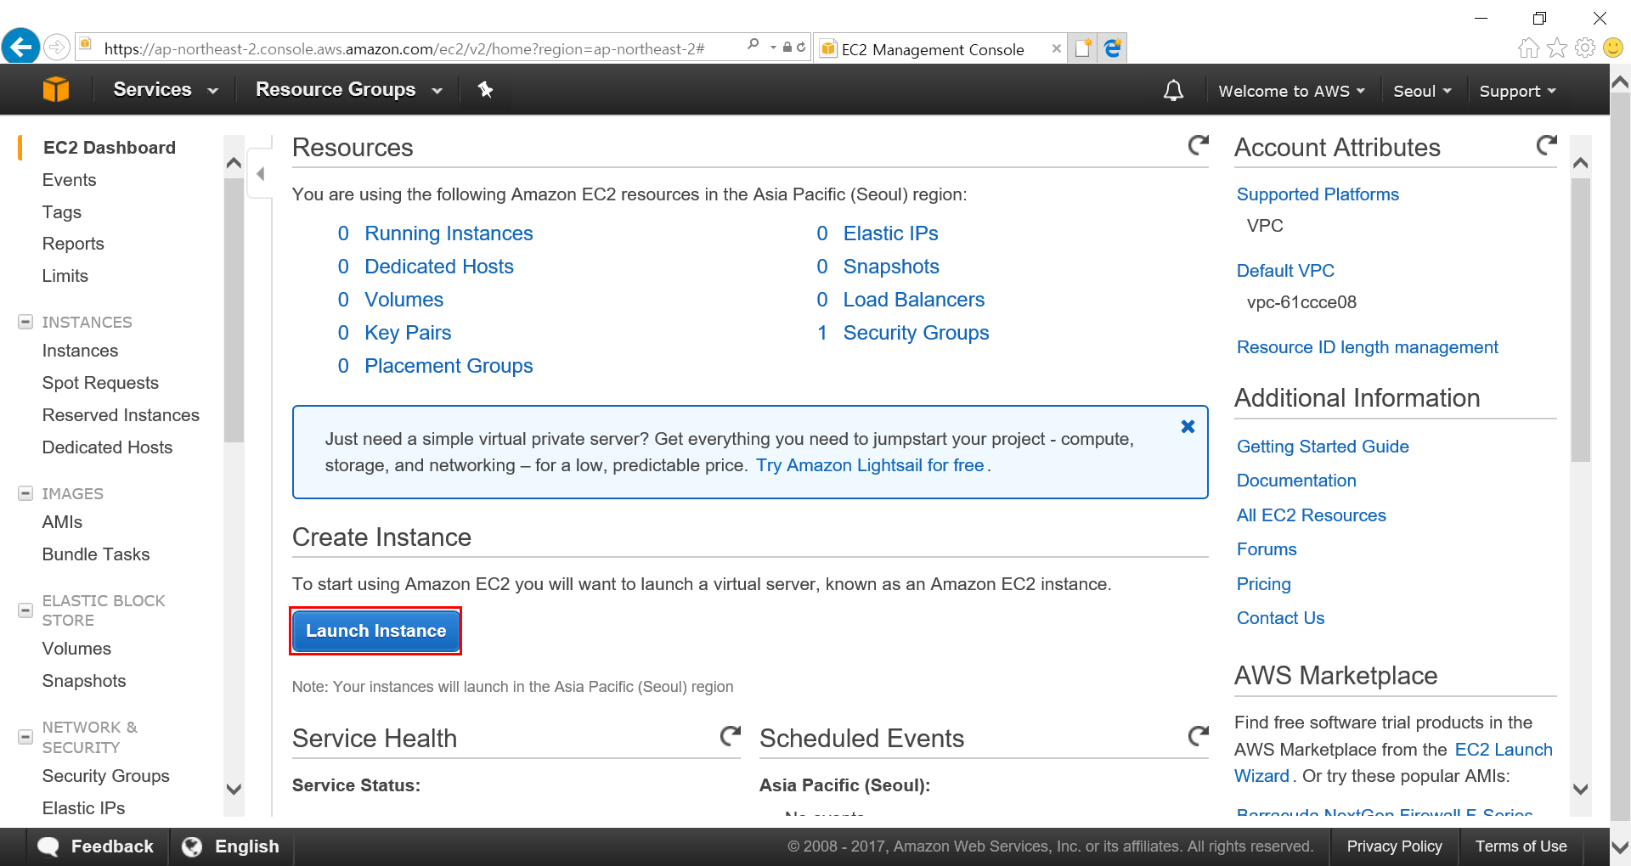The height and width of the screenshot is (866, 1631).
Task: Refresh the Resources section
Action: pos(1198,145)
